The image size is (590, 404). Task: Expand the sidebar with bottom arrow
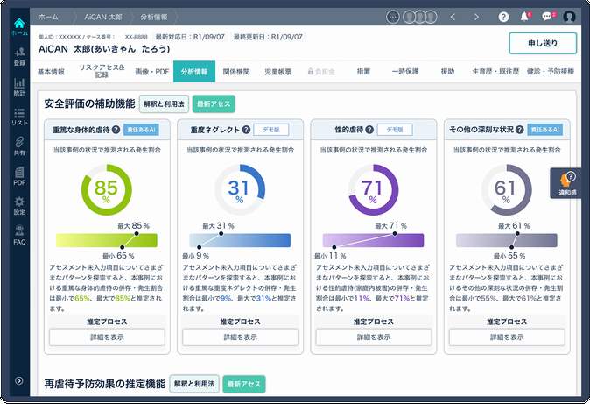(18, 380)
